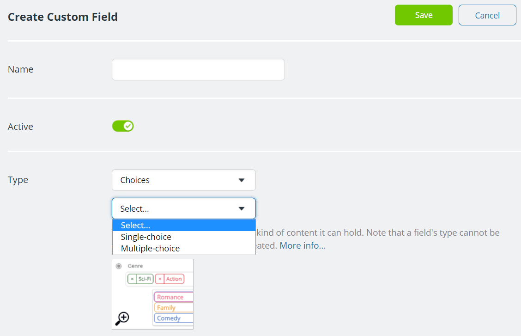Click the pink Romance tag in preview
This screenshot has width=521, height=336.
[170, 297]
